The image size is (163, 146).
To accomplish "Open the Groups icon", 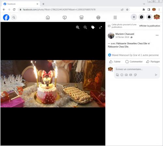I will pyautogui.click(x=98, y=17).
